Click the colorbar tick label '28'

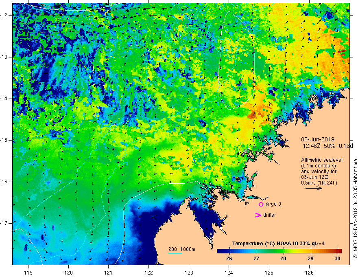[x=283, y=259]
